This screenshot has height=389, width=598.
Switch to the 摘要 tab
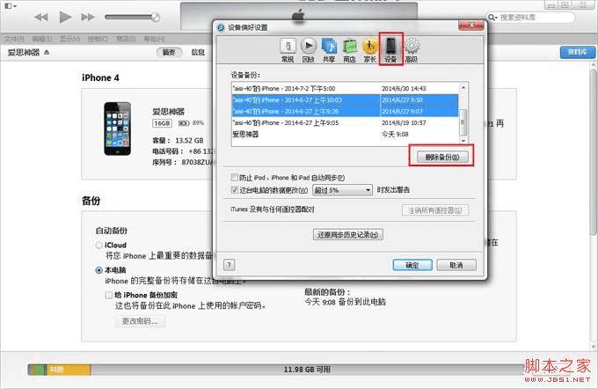[169, 52]
